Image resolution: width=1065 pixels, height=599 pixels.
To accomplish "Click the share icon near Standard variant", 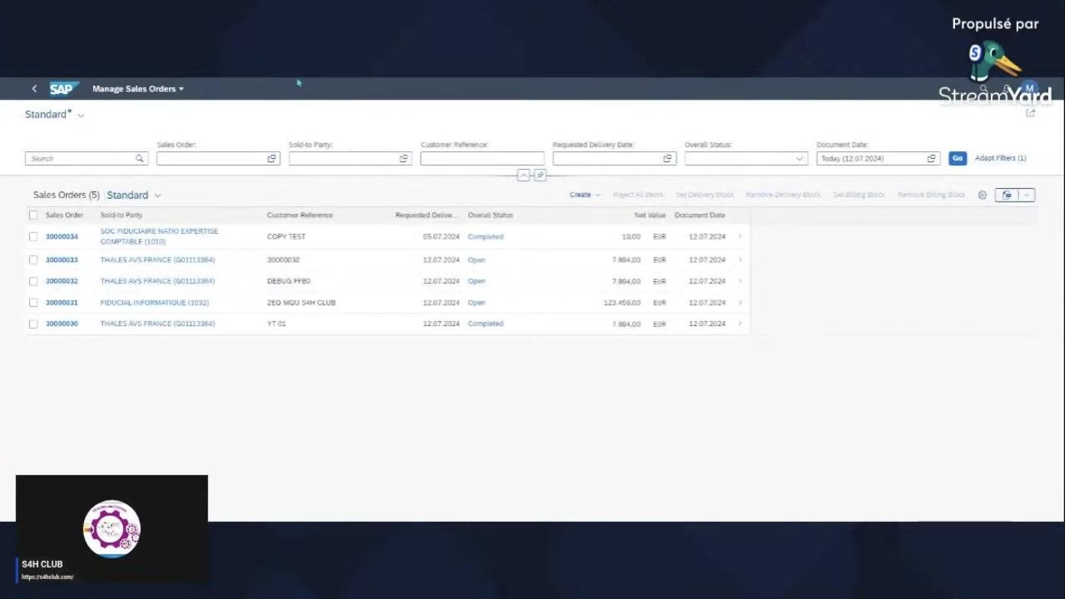I will pos(1030,113).
